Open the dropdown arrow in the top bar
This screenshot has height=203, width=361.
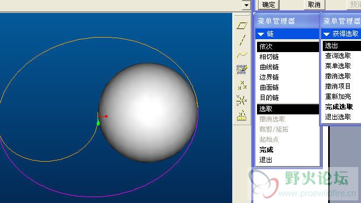coord(246,5)
